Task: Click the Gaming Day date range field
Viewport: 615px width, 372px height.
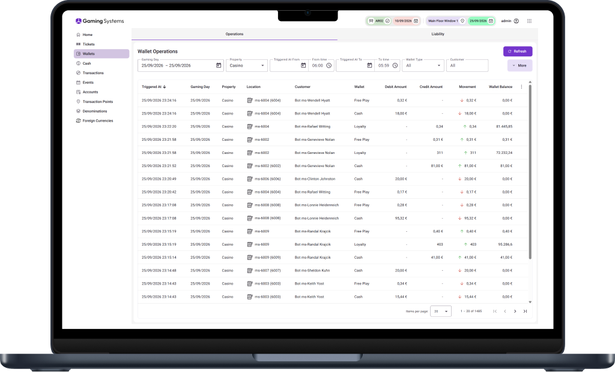Action: [x=180, y=65]
